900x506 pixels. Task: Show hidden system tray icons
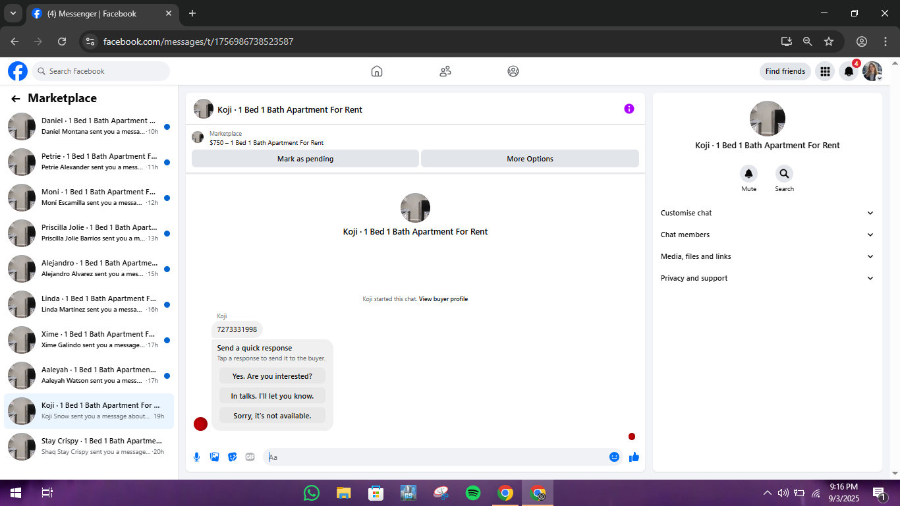pyautogui.click(x=767, y=493)
